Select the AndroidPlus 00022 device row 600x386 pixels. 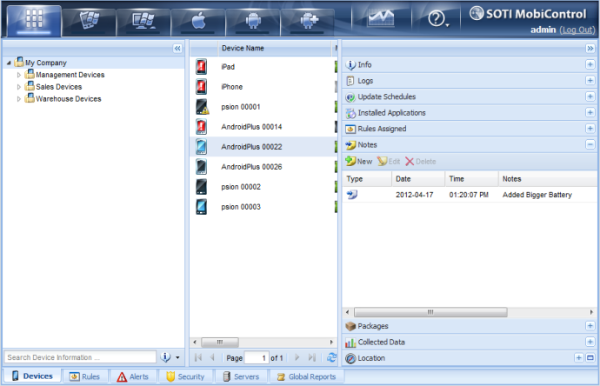point(263,147)
